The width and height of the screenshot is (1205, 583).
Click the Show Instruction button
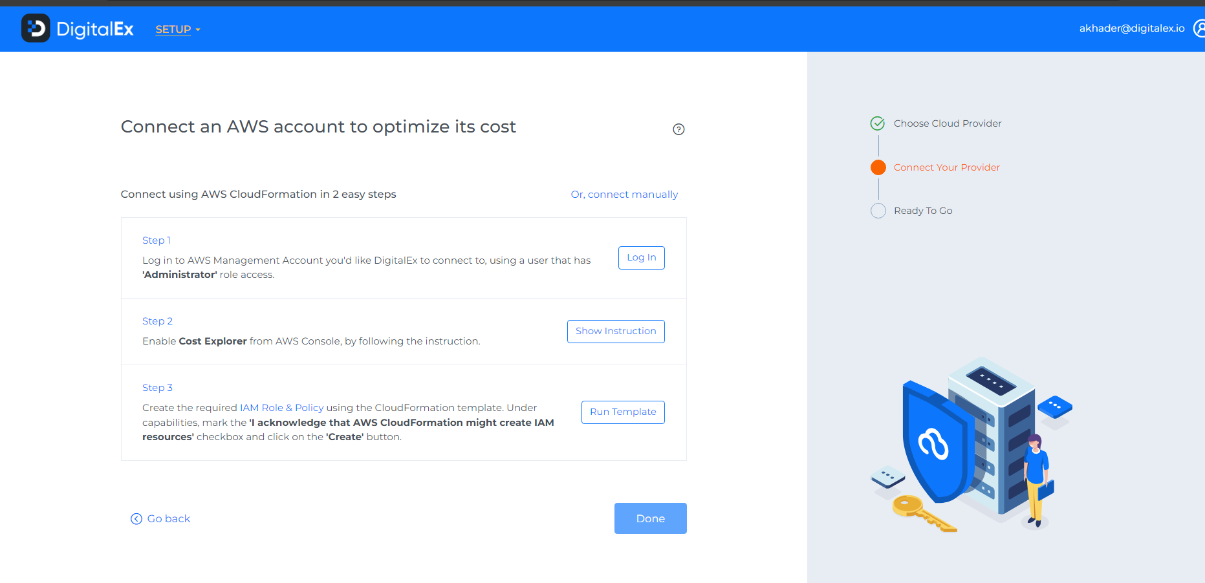[616, 332]
